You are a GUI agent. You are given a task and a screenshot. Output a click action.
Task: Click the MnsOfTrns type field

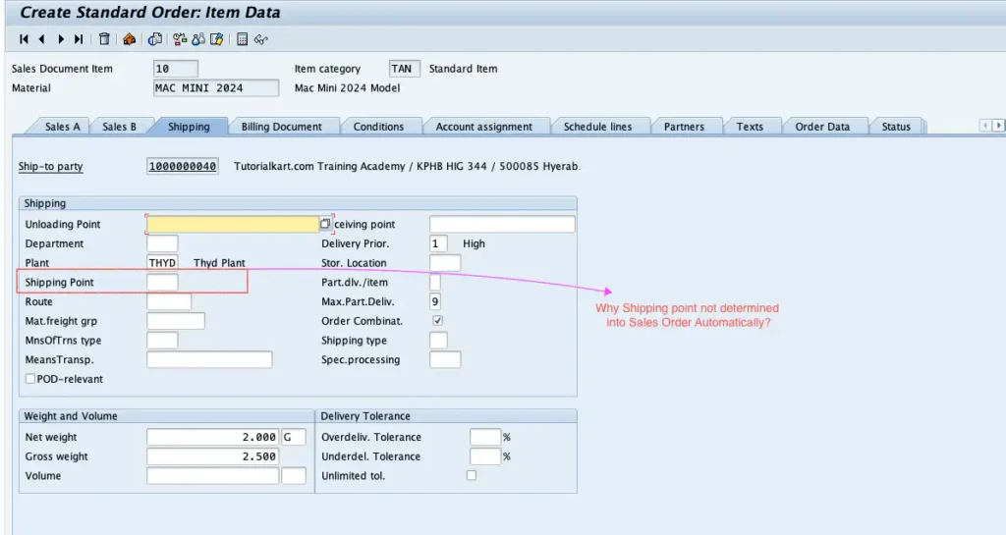[162, 341]
